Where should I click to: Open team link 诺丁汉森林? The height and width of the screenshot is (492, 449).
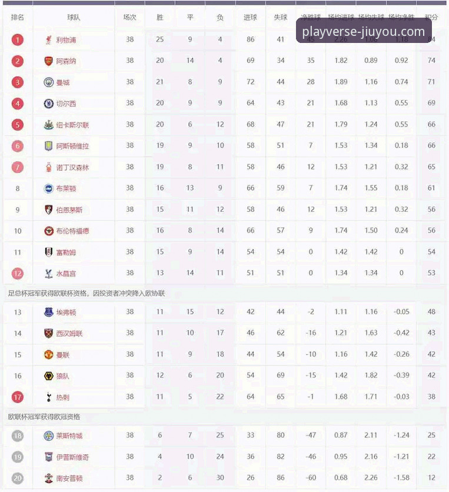(x=72, y=168)
